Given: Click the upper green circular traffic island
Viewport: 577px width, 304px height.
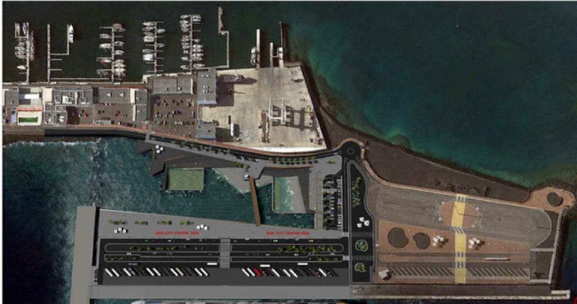Looking at the screenshot, I should click(x=362, y=245).
